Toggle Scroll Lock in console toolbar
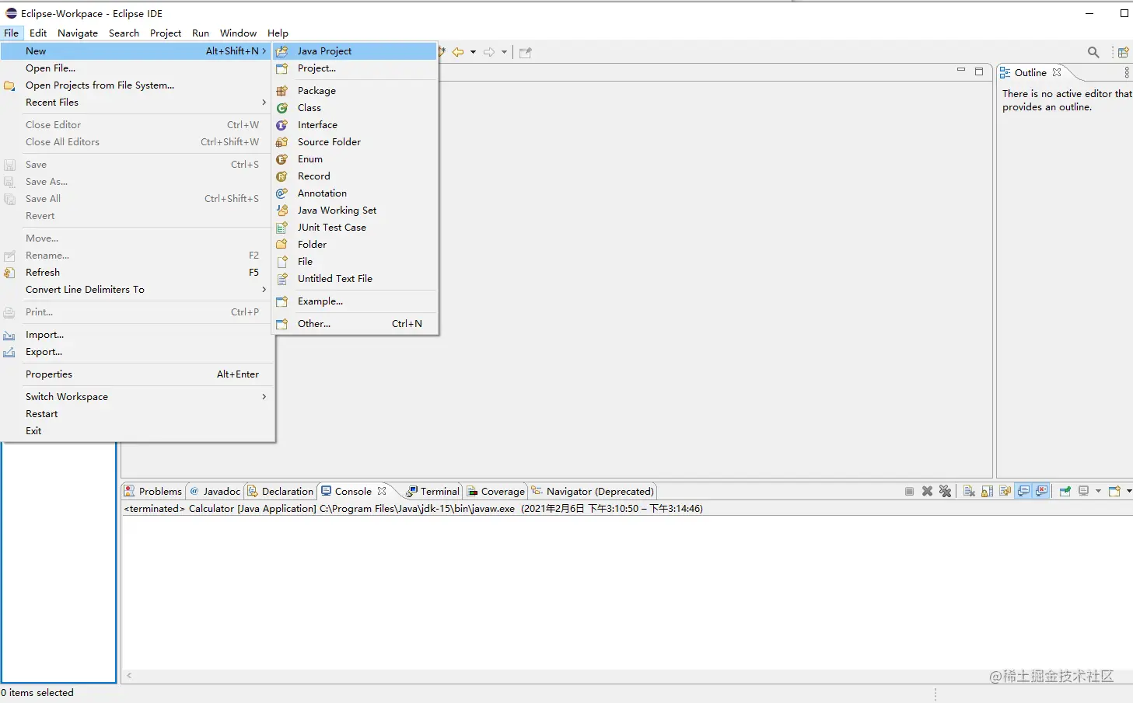 click(987, 491)
